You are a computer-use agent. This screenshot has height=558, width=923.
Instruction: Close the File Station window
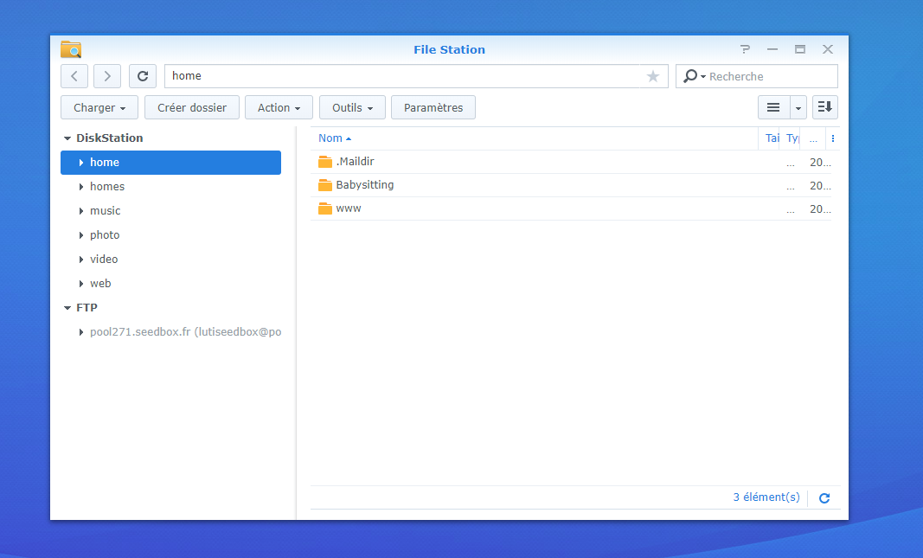tap(828, 49)
